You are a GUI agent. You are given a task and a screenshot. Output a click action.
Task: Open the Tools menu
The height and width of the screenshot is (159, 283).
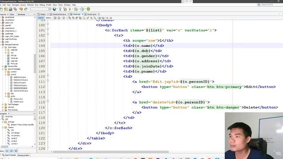tap(61, 5)
